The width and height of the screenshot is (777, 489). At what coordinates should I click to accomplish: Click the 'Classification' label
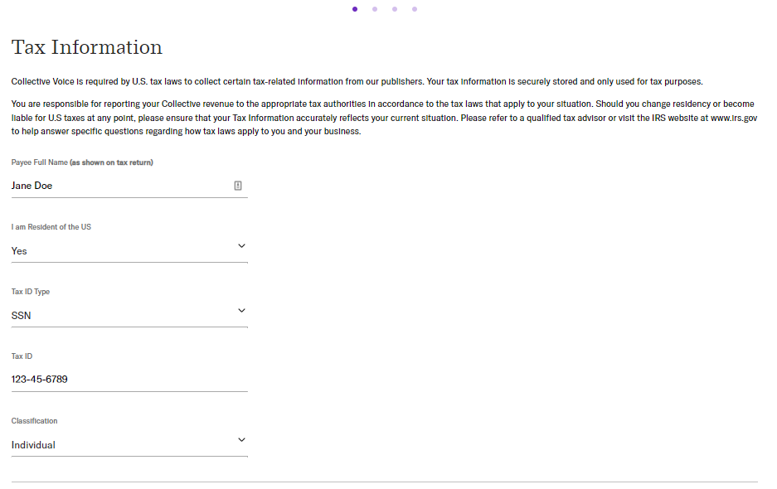pyautogui.click(x=34, y=421)
